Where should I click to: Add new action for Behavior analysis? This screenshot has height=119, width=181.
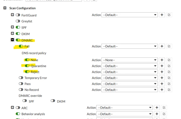157,114
